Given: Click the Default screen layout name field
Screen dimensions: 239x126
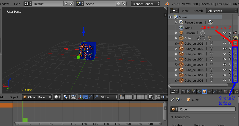Looking at the screenshot, I should tap(48, 4).
